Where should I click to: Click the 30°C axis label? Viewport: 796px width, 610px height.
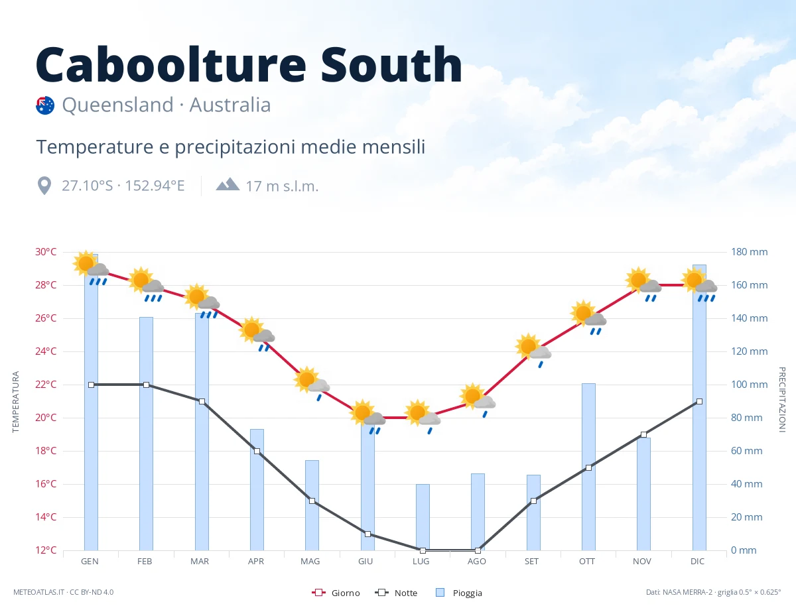(46, 252)
